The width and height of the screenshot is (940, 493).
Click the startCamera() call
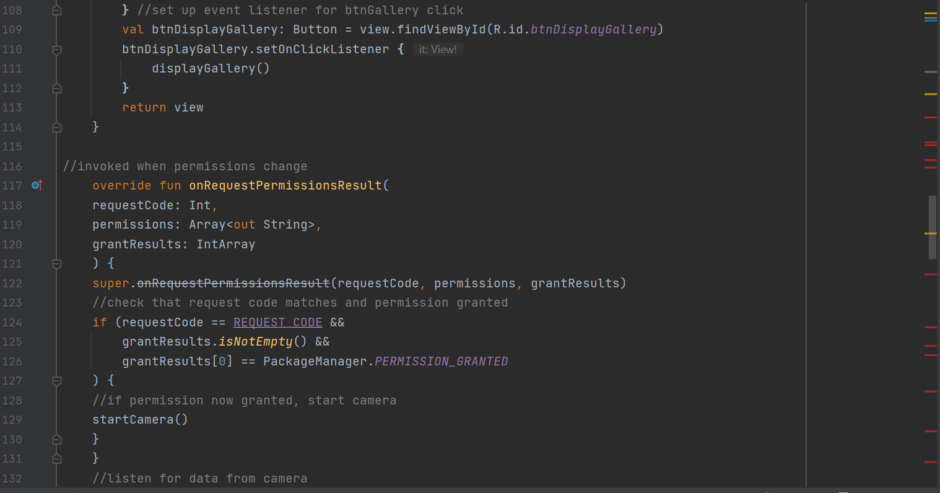click(140, 419)
